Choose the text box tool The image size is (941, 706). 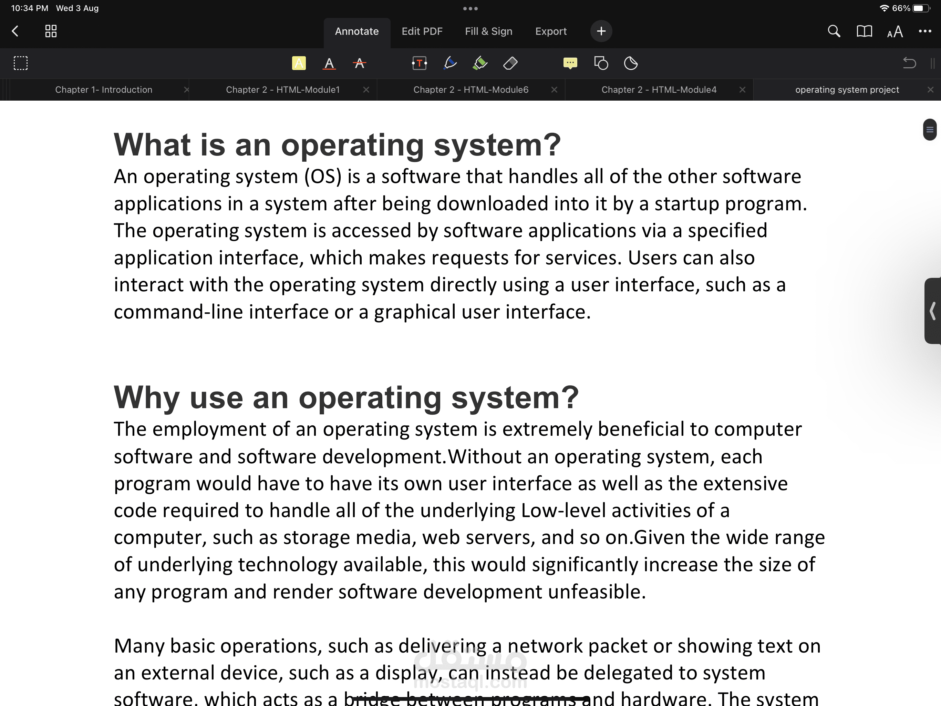[420, 63]
